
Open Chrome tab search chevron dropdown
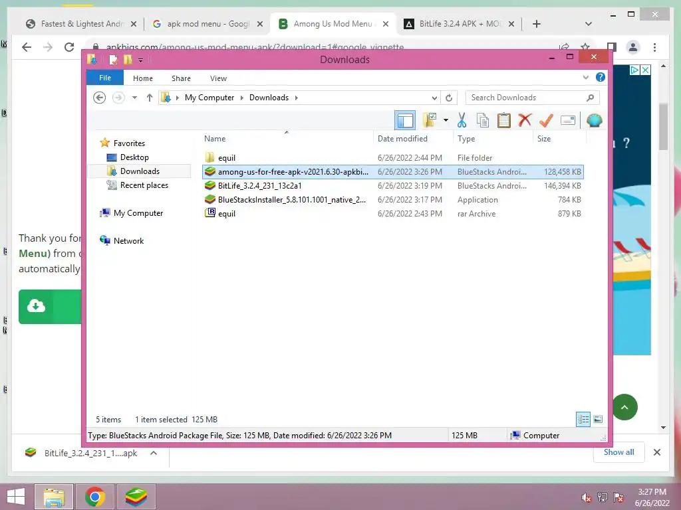pos(589,24)
